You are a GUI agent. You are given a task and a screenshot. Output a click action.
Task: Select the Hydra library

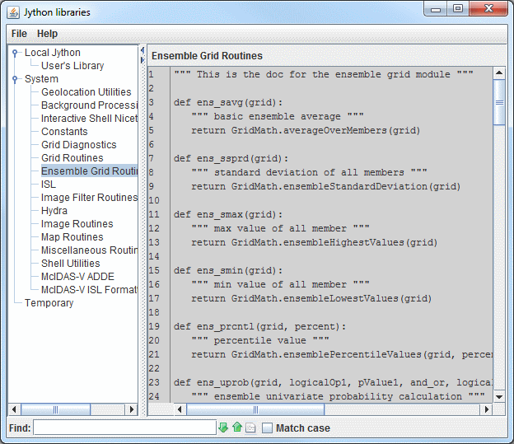click(54, 211)
